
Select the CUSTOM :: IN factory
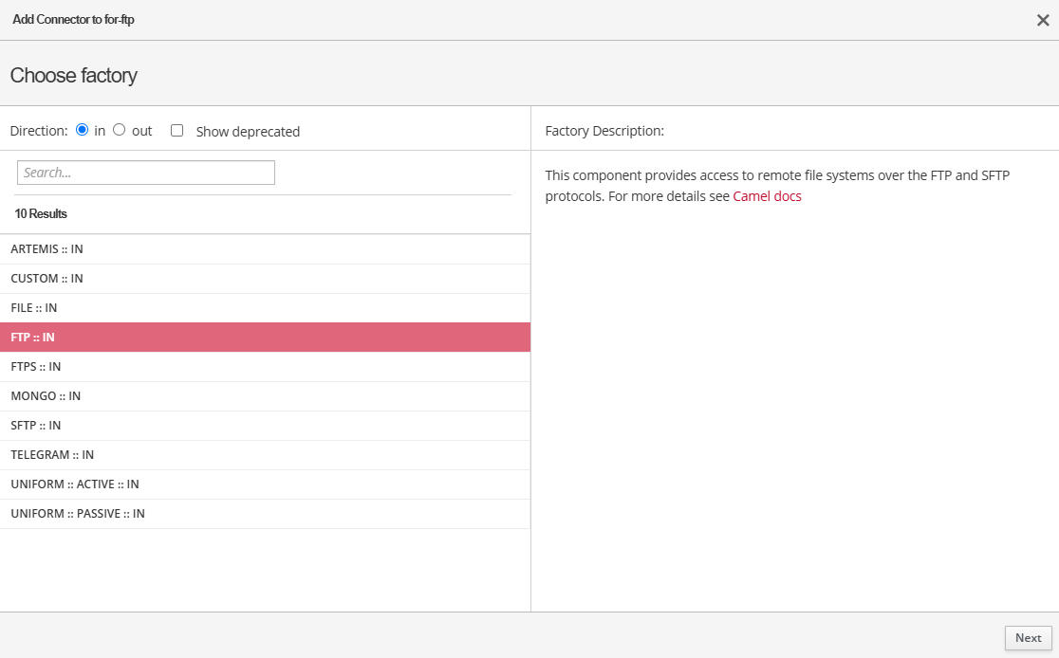pos(46,279)
